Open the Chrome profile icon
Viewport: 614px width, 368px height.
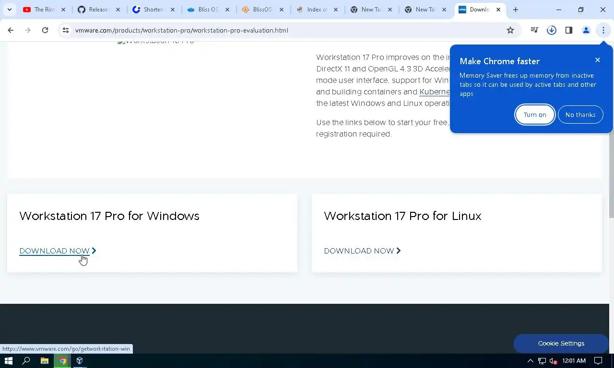586,30
